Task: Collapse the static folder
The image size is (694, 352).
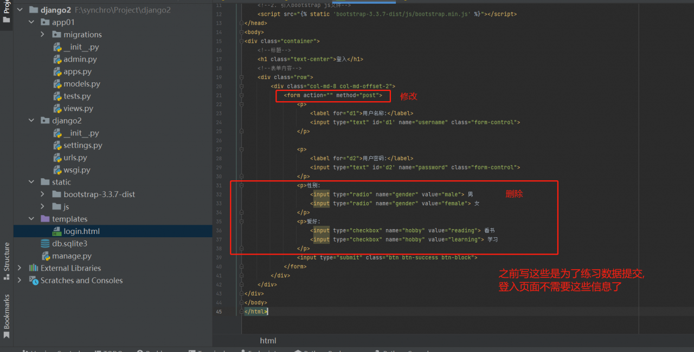Action: (x=31, y=182)
